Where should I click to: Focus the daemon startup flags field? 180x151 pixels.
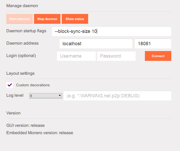click(112, 31)
